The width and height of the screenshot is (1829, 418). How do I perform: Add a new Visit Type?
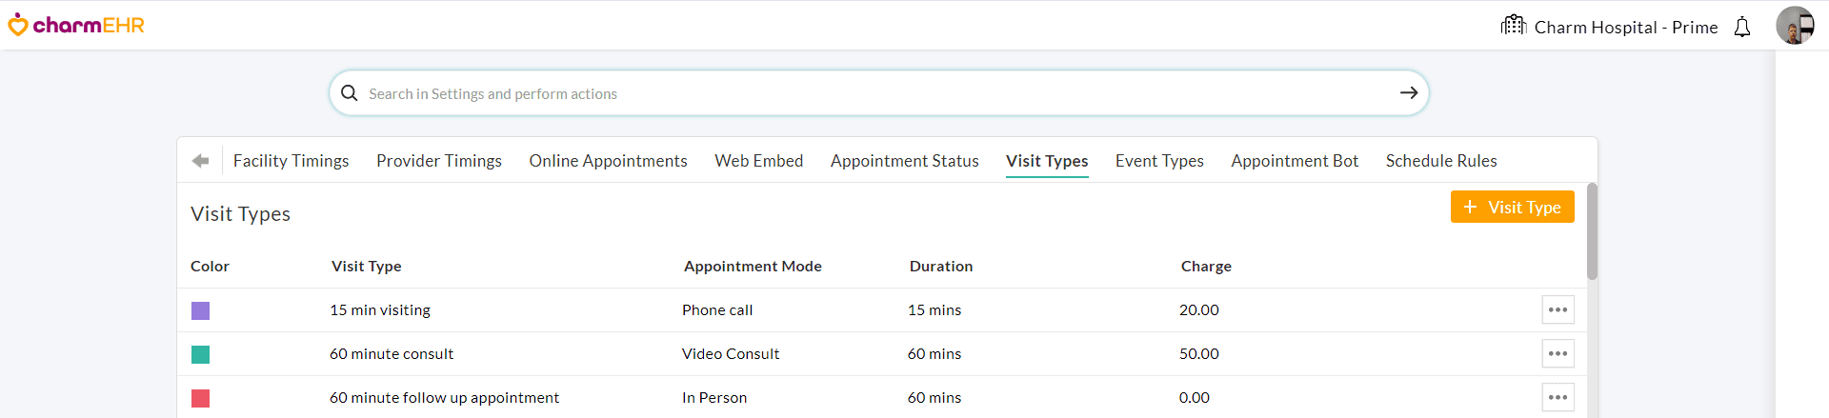click(1512, 207)
